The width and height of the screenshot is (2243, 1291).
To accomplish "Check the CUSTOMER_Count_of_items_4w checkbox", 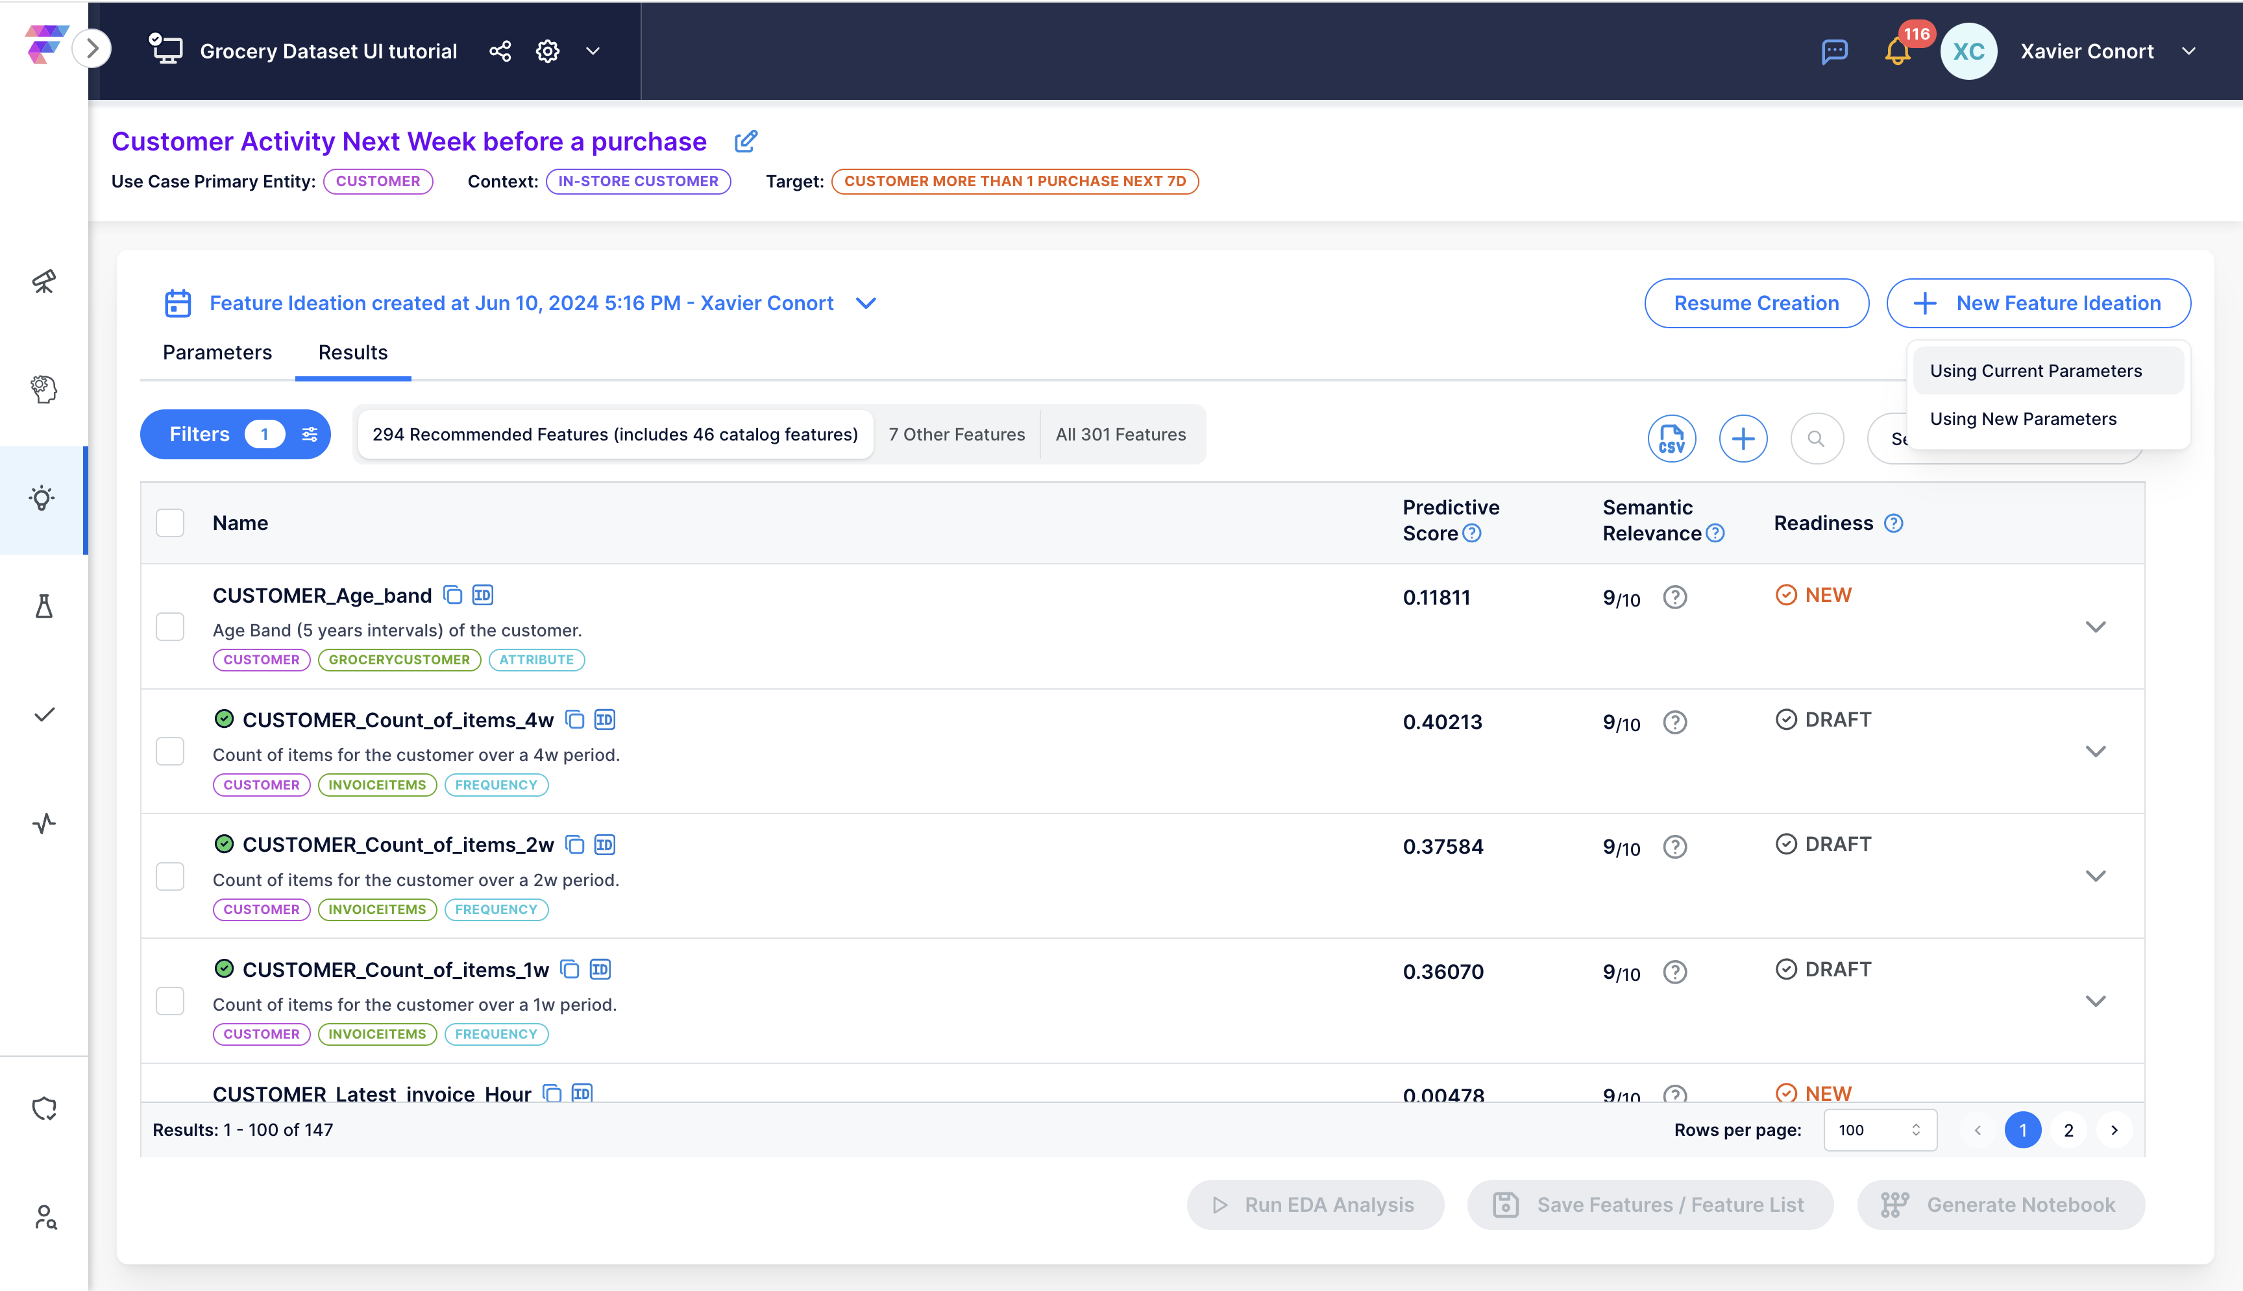I will click(170, 752).
